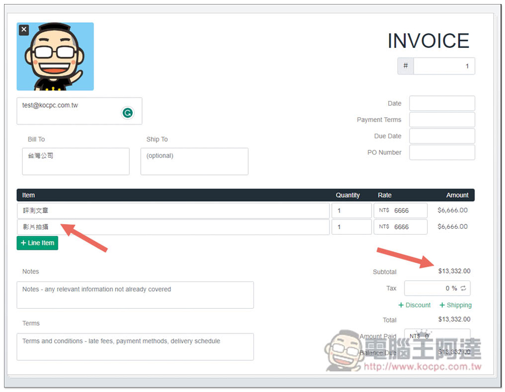Click the Date input field

pyautogui.click(x=442, y=103)
